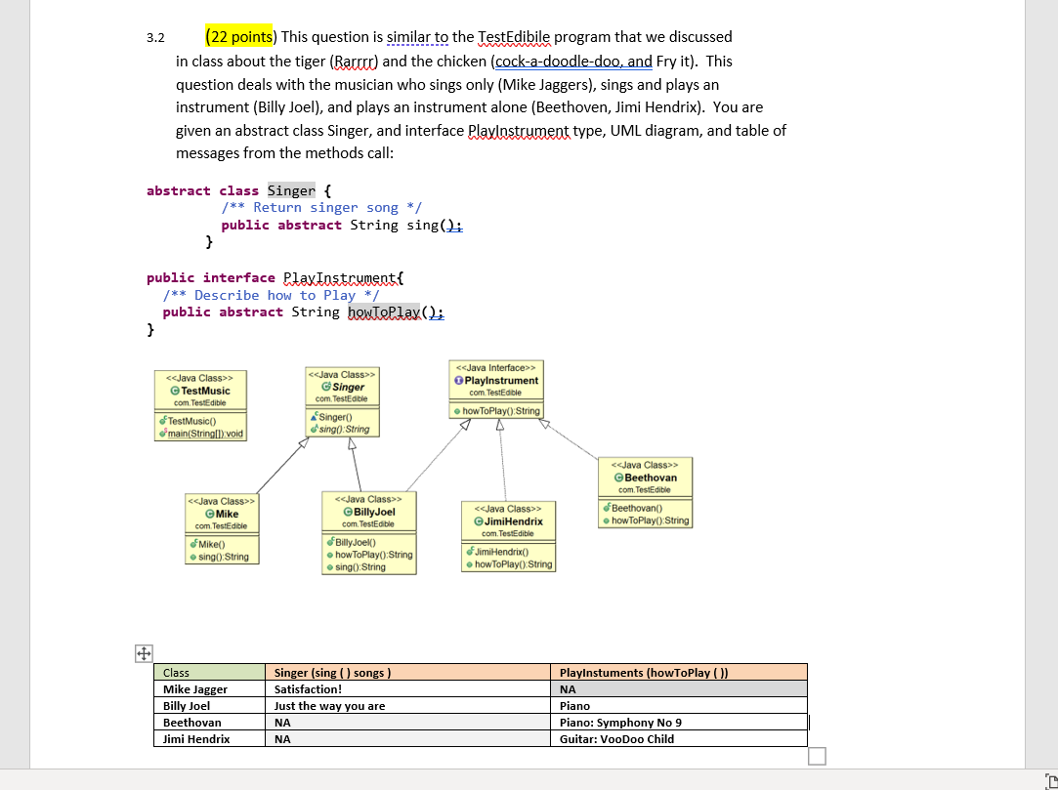
Task: Click the green howToPlay() icon in PlayInstrument
Action: (457, 411)
